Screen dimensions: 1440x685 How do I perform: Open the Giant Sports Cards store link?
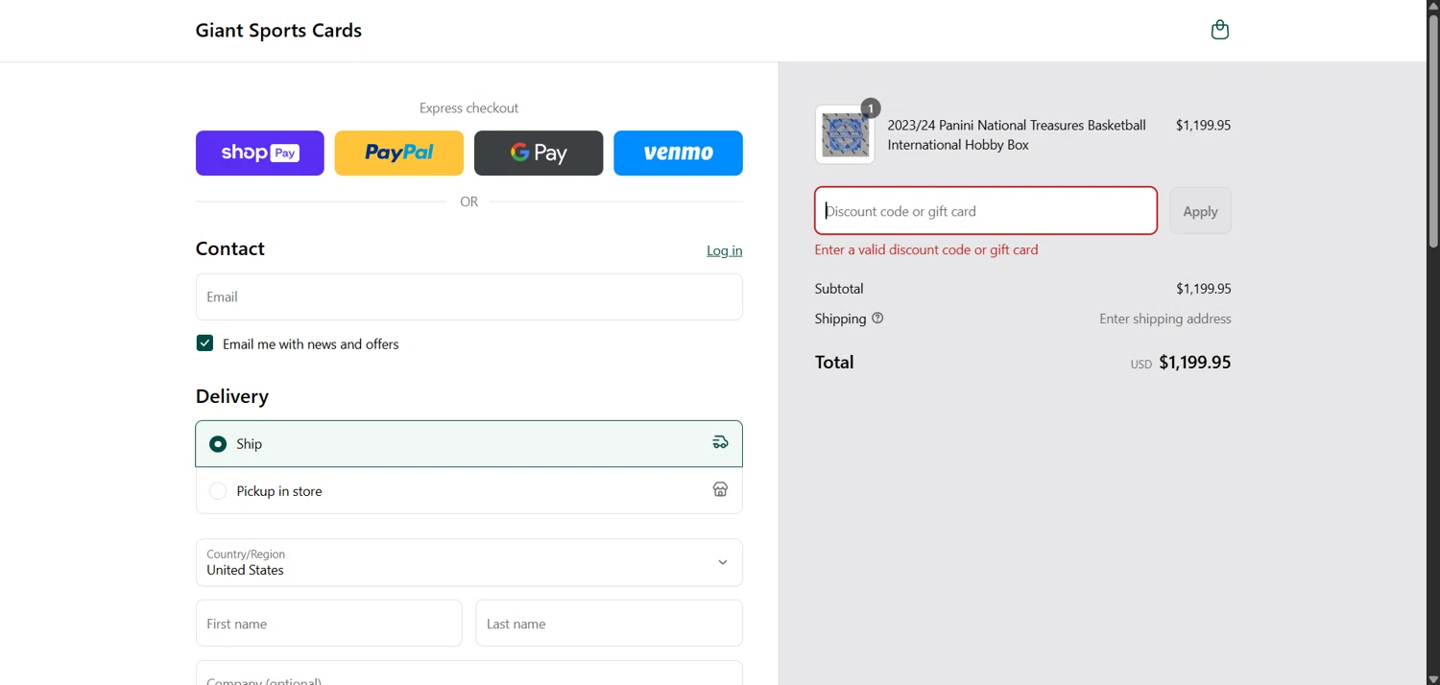(278, 31)
